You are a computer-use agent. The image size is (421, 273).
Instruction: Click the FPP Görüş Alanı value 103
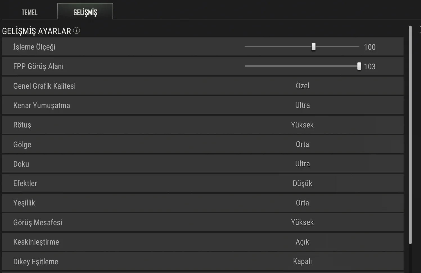[x=370, y=66]
